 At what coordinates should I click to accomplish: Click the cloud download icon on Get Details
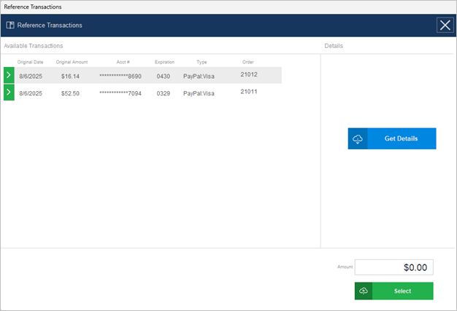click(x=358, y=139)
